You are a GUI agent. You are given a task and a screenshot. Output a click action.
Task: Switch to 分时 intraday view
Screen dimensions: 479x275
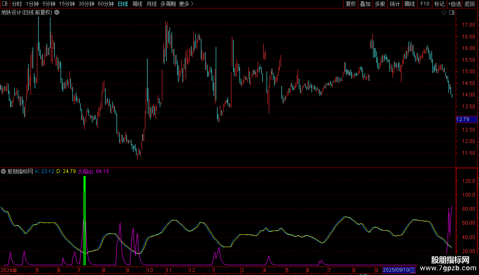pos(17,4)
